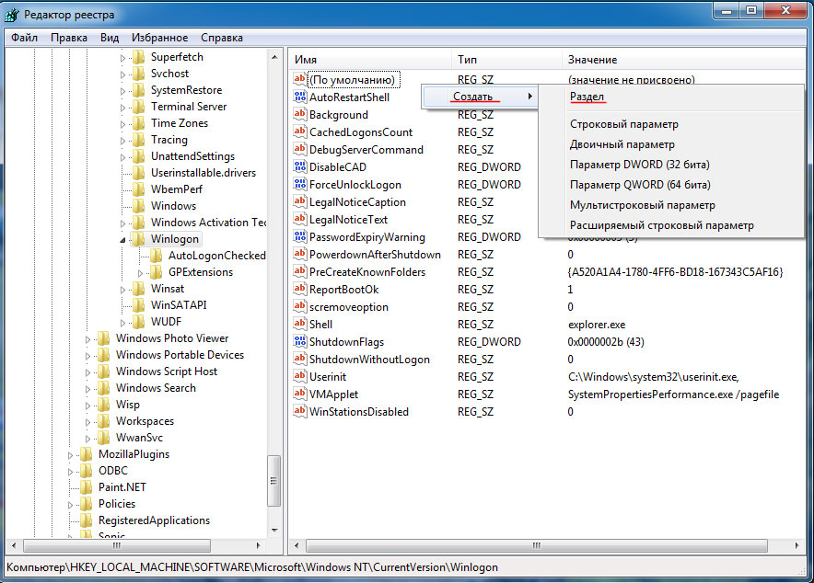Click the CachedLogonsCount string icon
814x583 pixels.
tap(299, 132)
